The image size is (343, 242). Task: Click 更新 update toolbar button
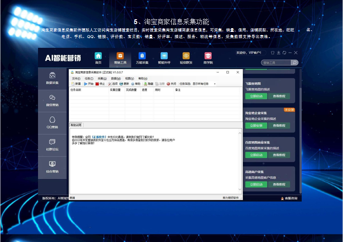[124, 84]
